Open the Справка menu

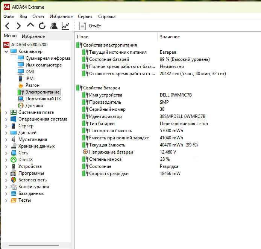[x=107, y=17]
